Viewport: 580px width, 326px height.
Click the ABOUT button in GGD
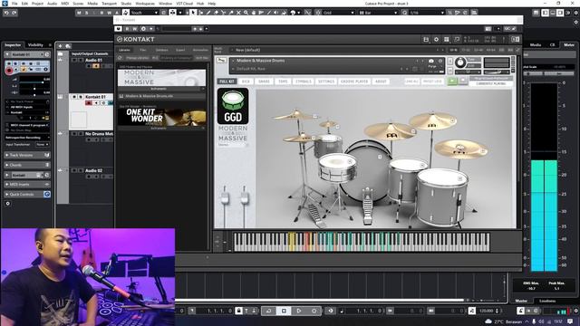[x=381, y=81]
